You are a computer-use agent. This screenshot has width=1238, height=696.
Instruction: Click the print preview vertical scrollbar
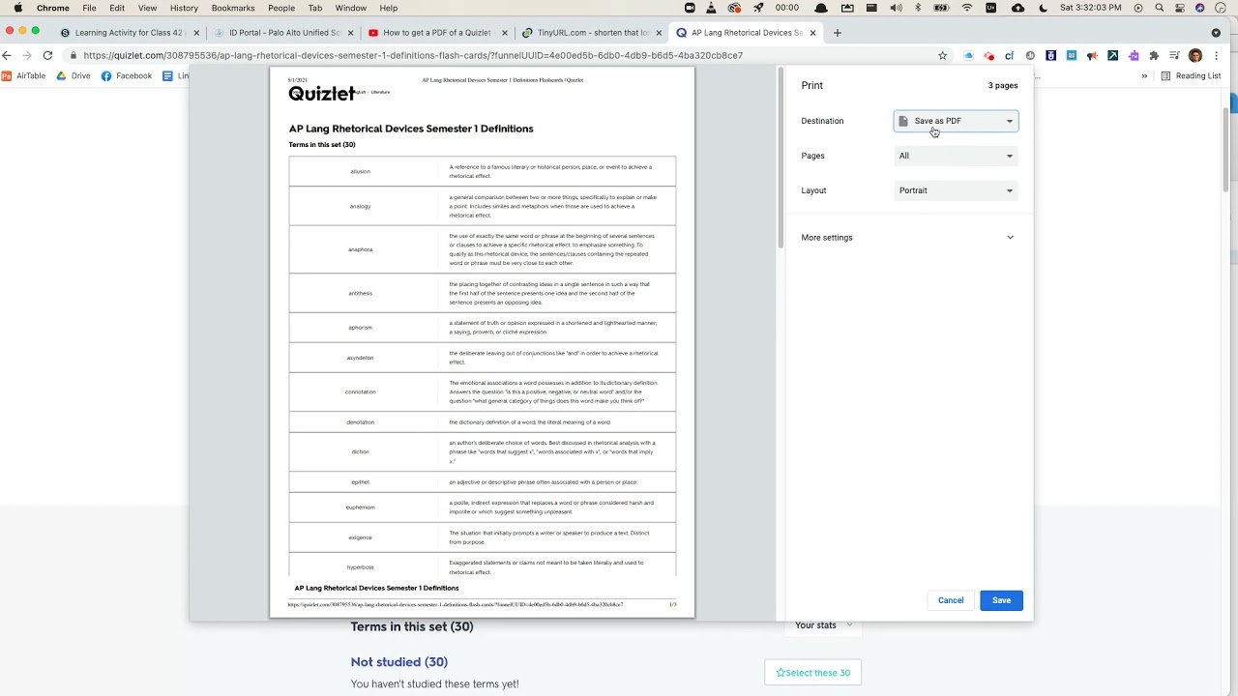coord(780,155)
